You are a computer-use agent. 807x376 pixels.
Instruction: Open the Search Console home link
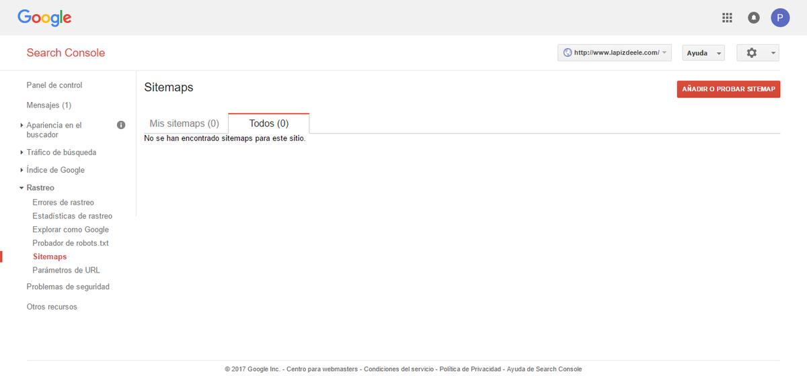[66, 53]
